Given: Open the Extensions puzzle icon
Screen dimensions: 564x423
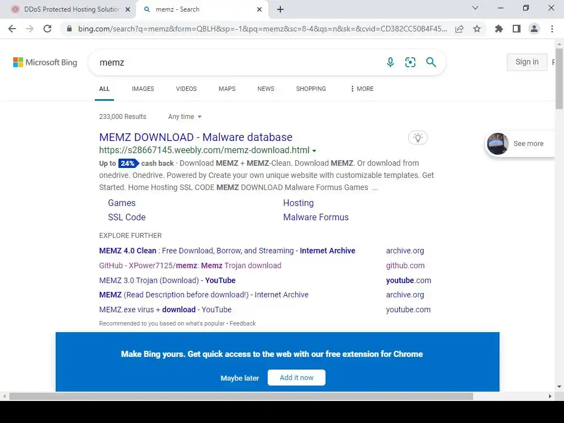Looking at the screenshot, I should (x=499, y=29).
